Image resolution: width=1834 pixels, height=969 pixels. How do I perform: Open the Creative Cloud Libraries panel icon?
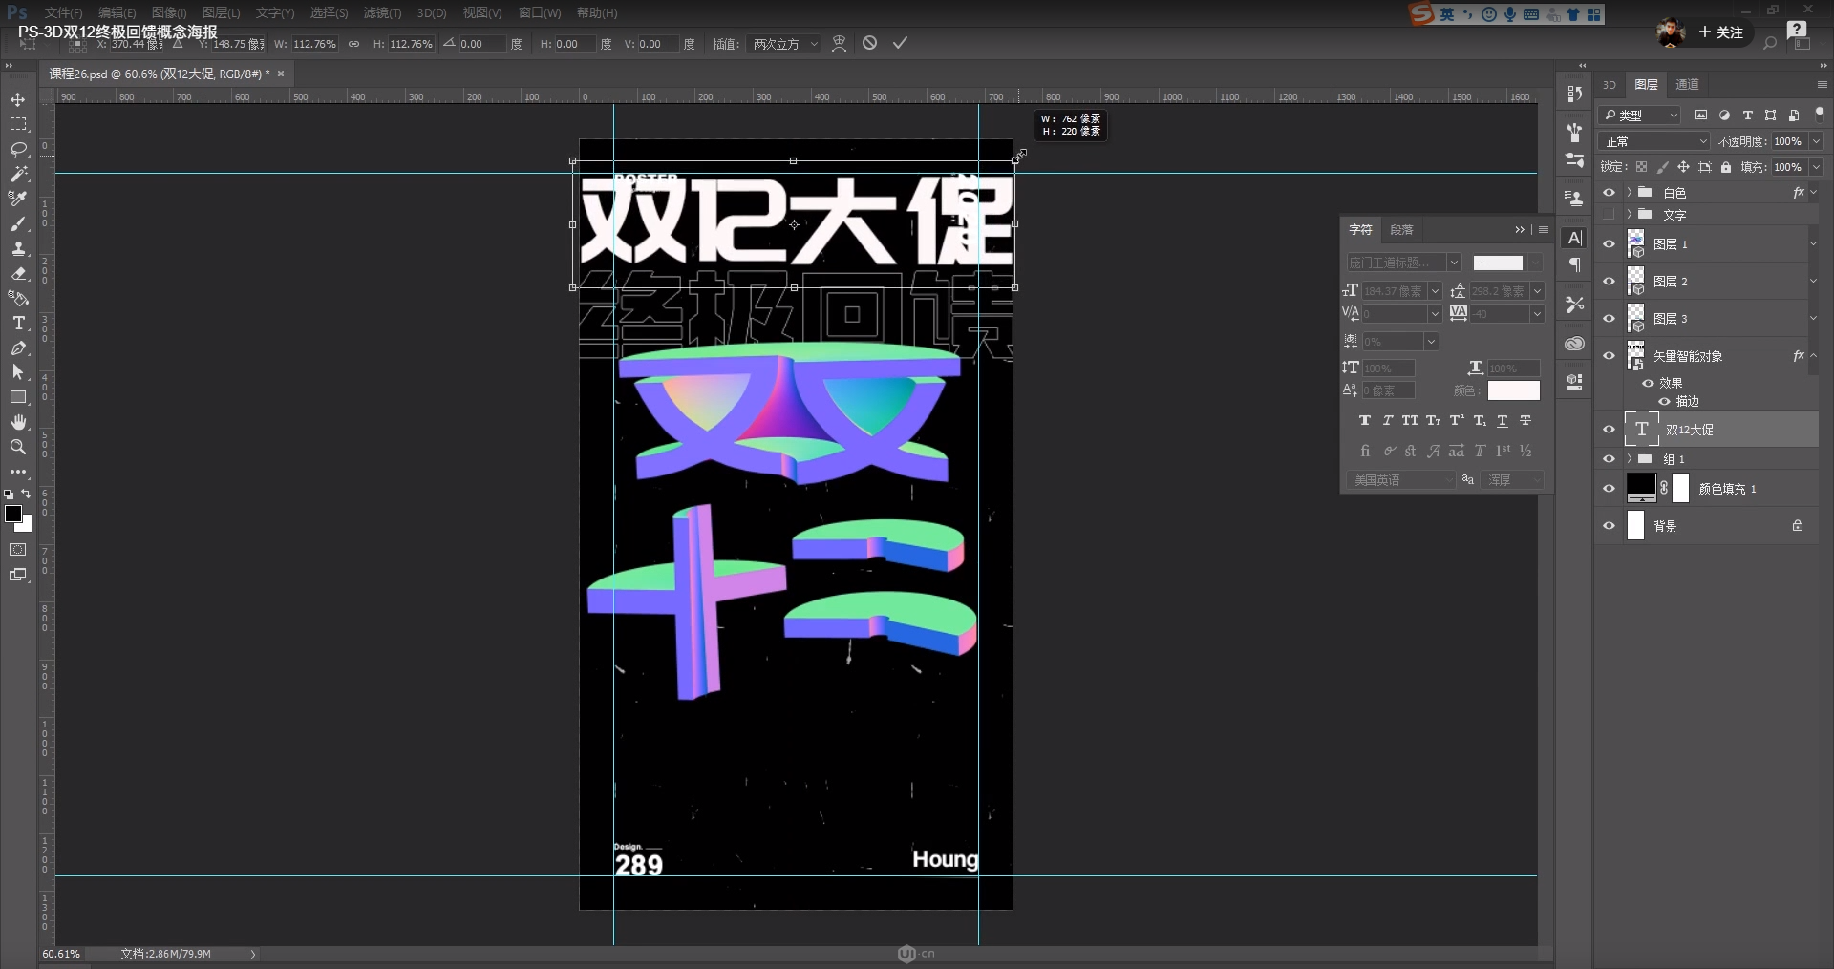click(x=1575, y=343)
